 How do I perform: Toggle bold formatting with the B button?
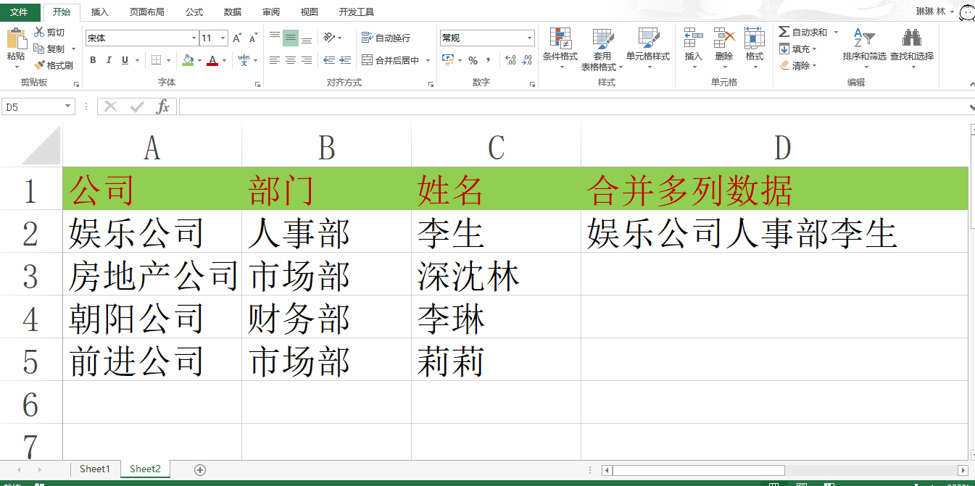(92, 60)
